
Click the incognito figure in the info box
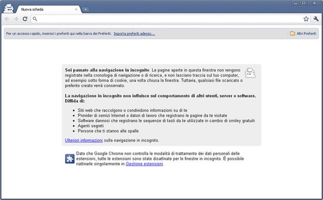tap(250, 73)
